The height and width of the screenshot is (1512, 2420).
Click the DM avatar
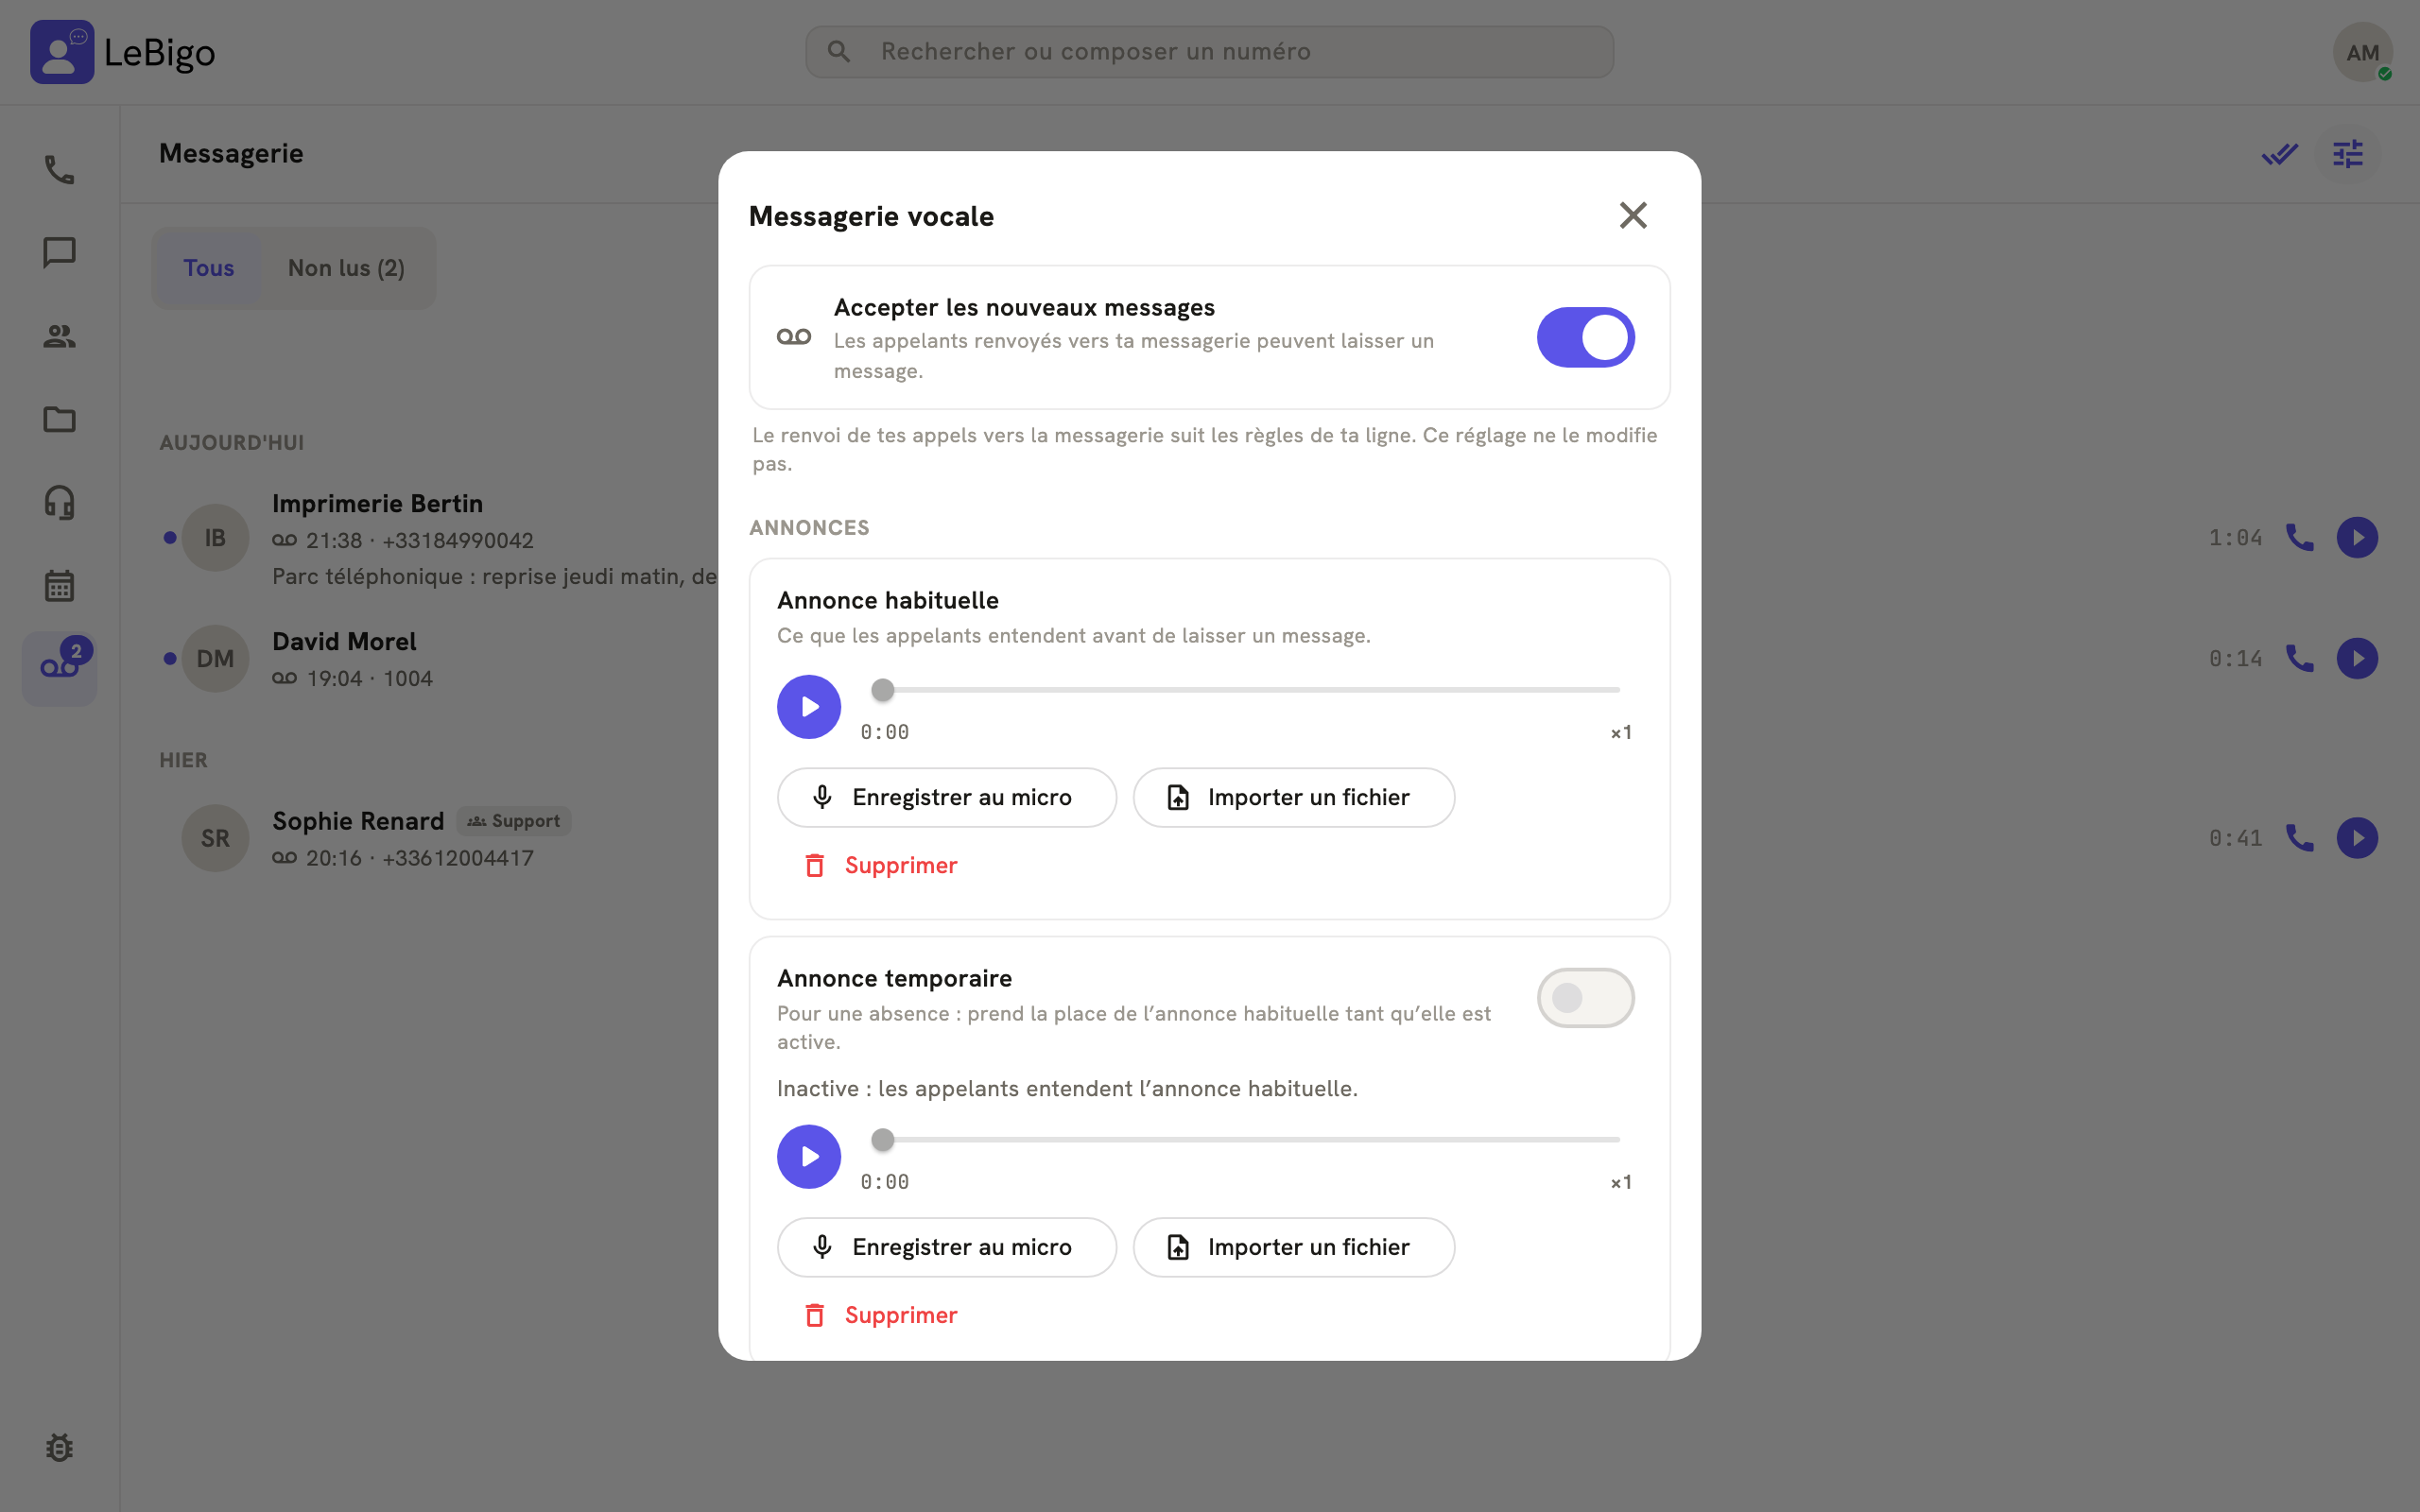[215, 658]
